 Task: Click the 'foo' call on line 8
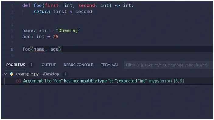tap(26, 49)
